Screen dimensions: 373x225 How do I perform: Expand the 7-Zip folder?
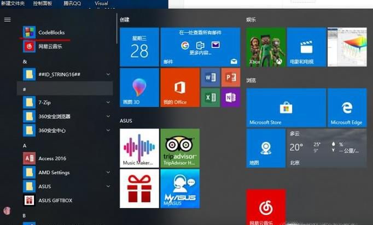pyautogui.click(x=108, y=102)
